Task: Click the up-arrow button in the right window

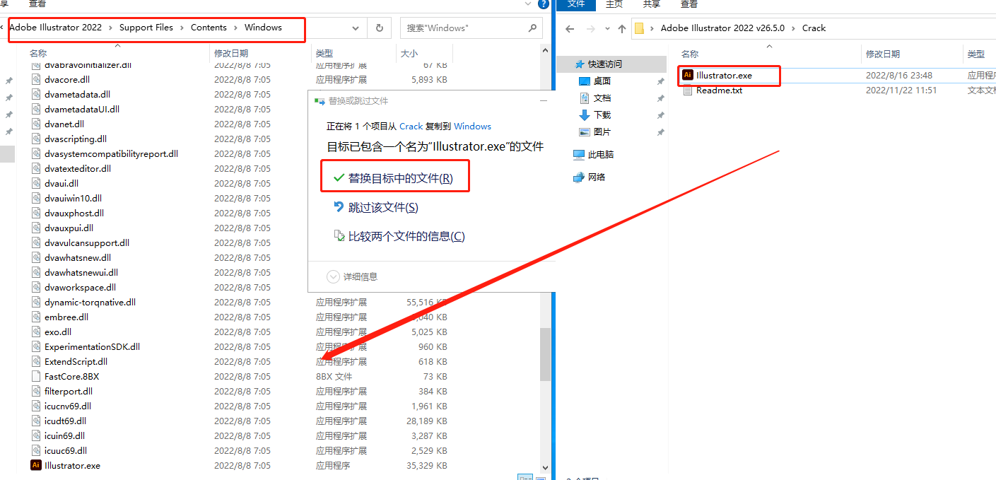Action: (621, 29)
